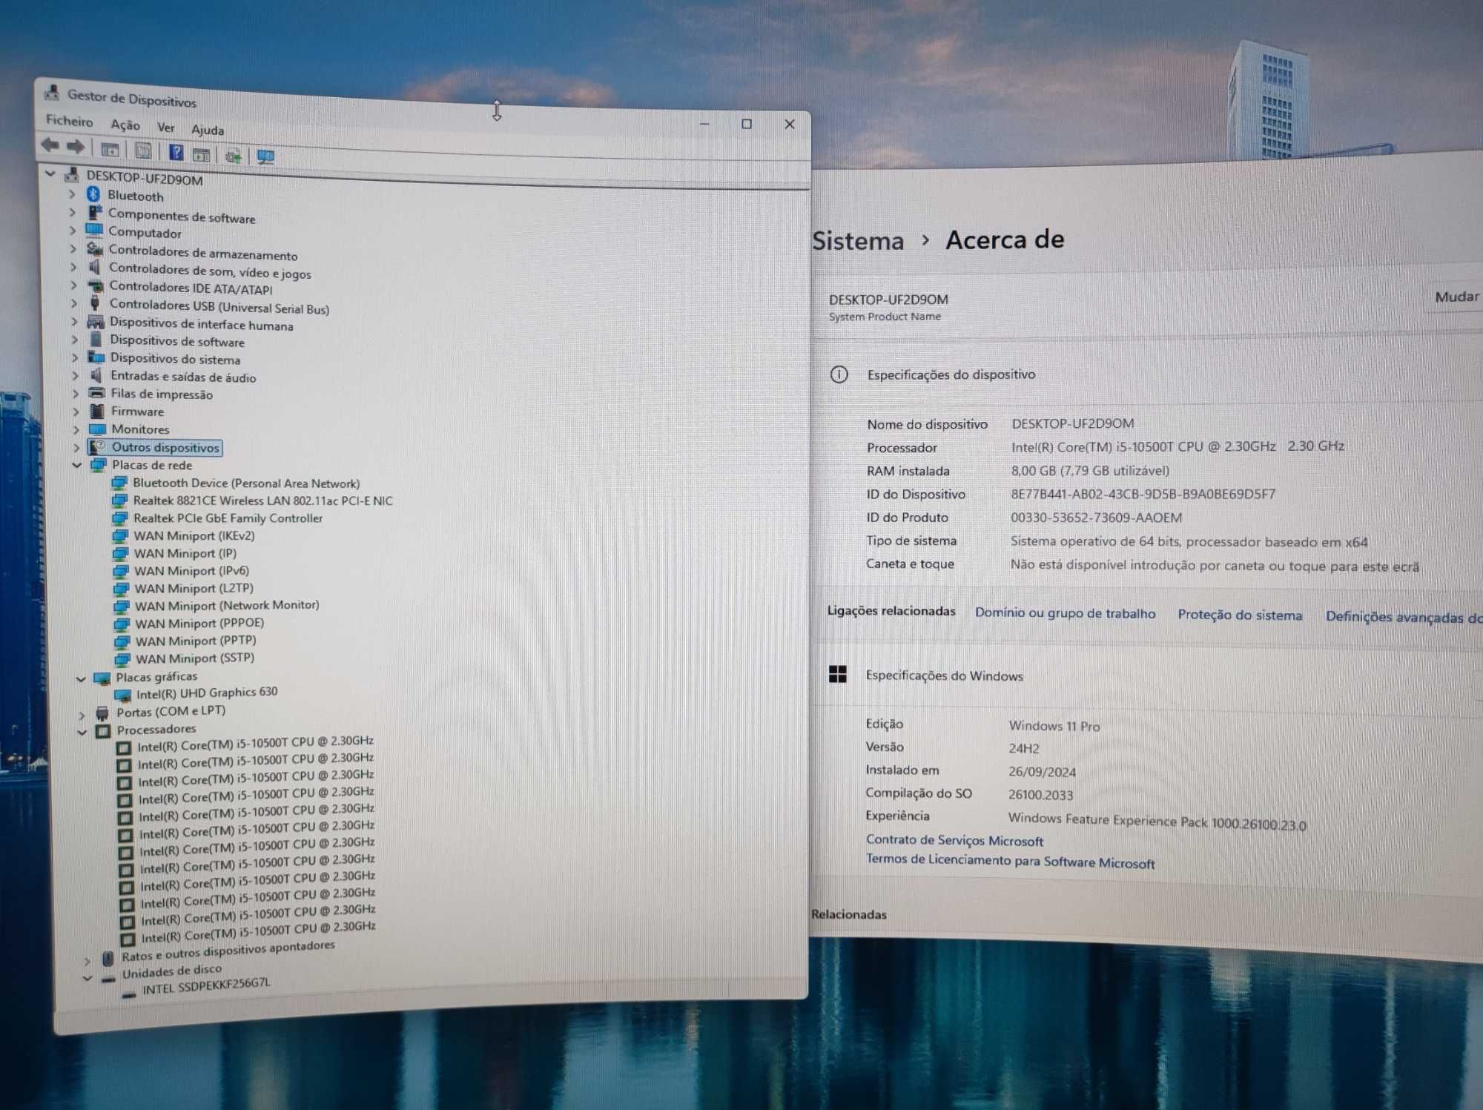Collapse the Processadores node
Image resolution: width=1483 pixels, height=1110 pixels.
[82, 732]
